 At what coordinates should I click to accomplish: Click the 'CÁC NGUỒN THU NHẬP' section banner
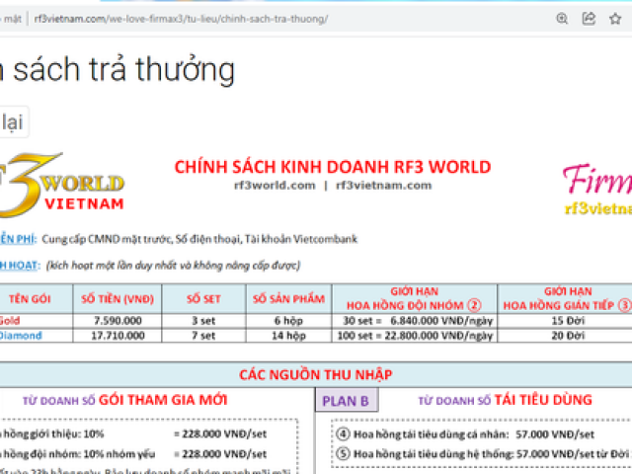316,375
